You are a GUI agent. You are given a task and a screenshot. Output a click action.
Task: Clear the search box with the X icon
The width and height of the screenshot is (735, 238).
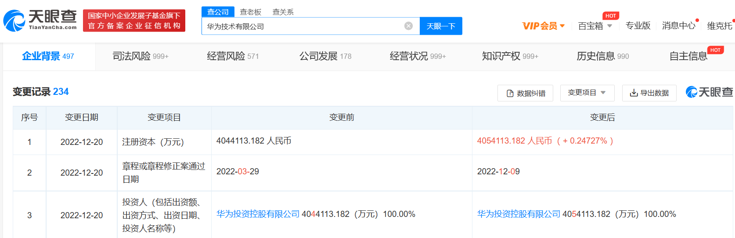tap(408, 26)
